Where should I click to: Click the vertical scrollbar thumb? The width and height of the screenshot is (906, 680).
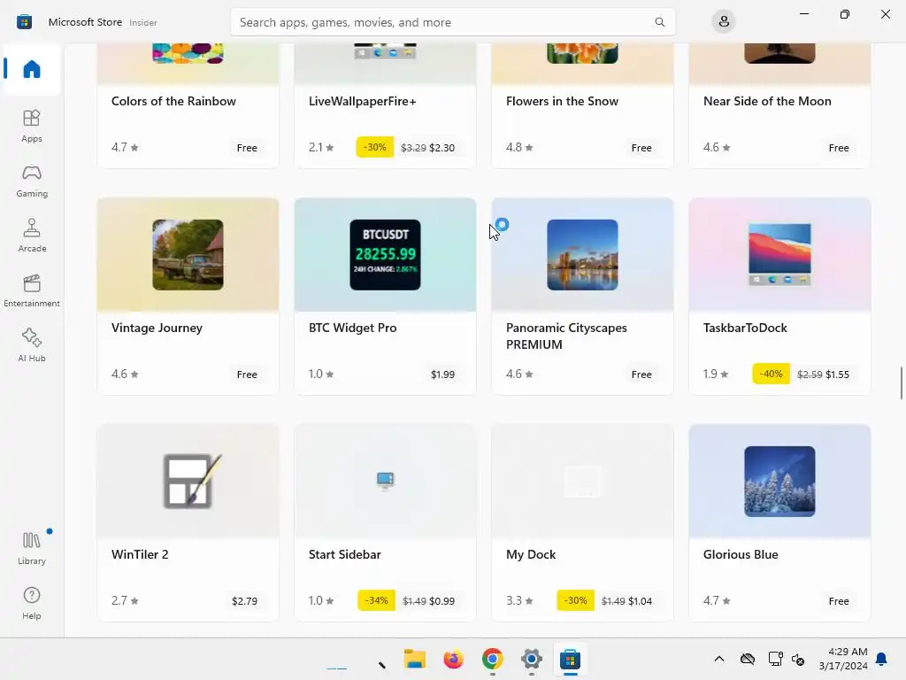point(902,382)
